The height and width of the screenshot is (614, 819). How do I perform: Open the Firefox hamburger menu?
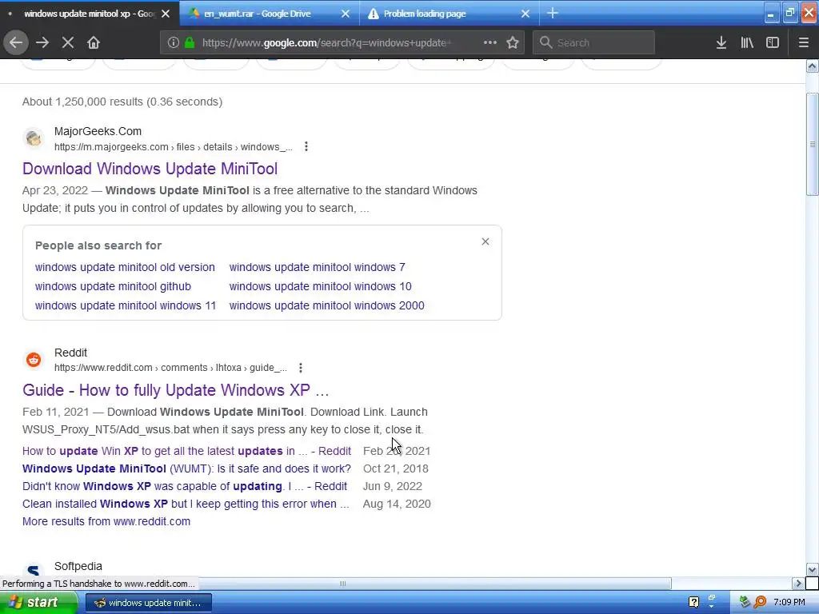803,43
